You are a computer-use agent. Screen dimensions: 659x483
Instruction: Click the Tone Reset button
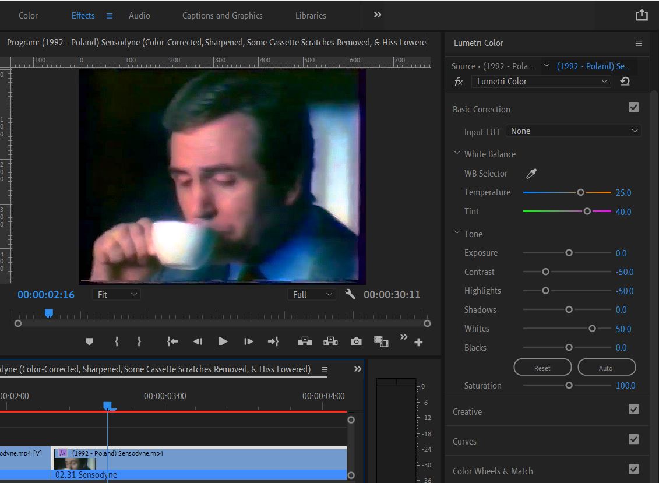(x=542, y=368)
